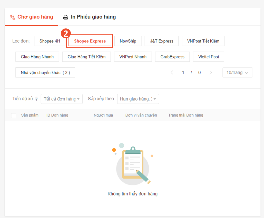Filter orders by VNPost Tiết Kiệm
The width and height of the screenshot is (264, 218).
pyautogui.click(x=203, y=41)
